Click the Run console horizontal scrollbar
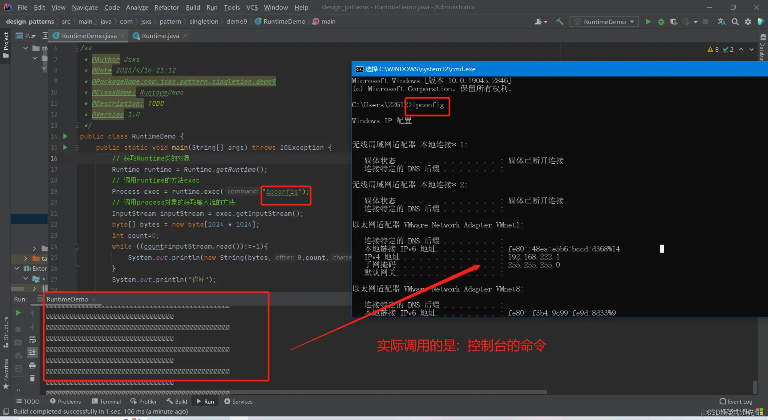 pos(297,392)
